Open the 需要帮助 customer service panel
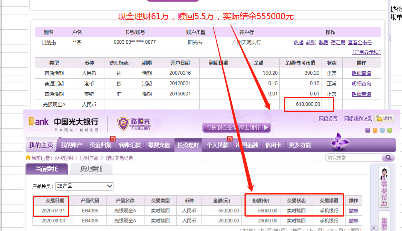 (384, 187)
